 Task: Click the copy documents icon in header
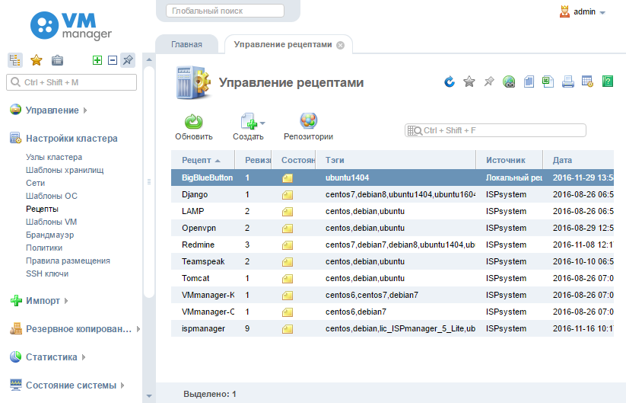[529, 82]
